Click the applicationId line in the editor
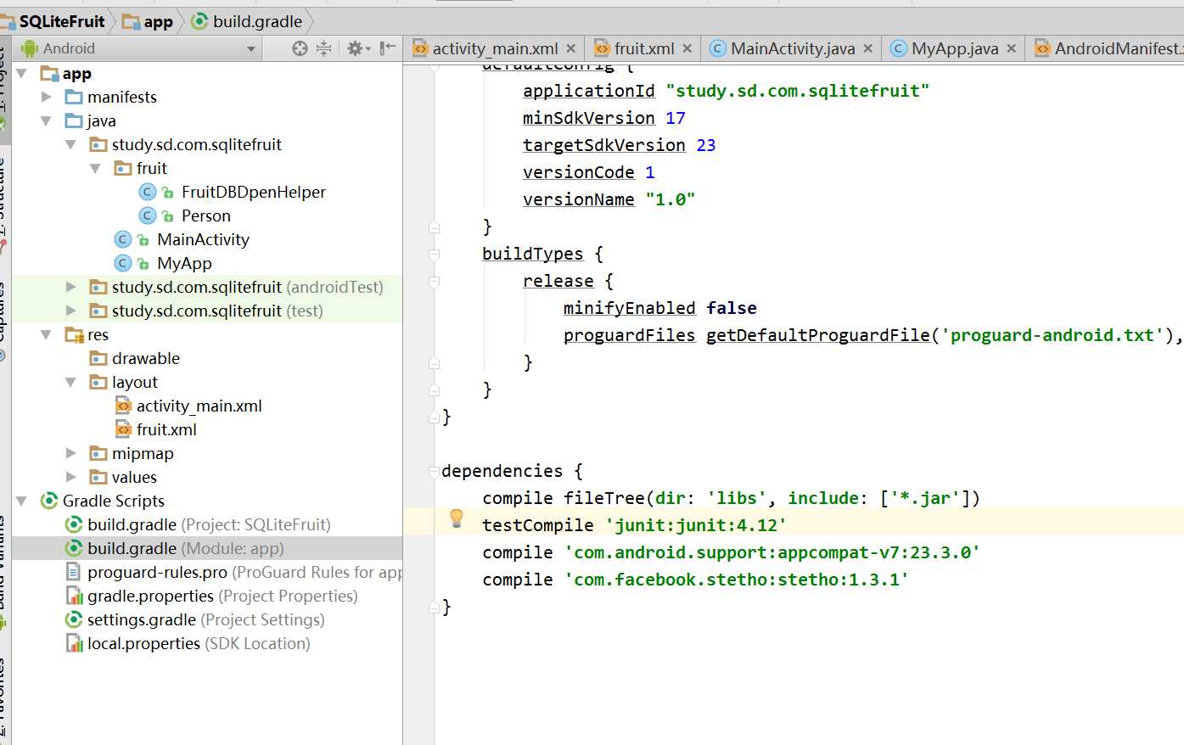1184x745 pixels. (726, 91)
